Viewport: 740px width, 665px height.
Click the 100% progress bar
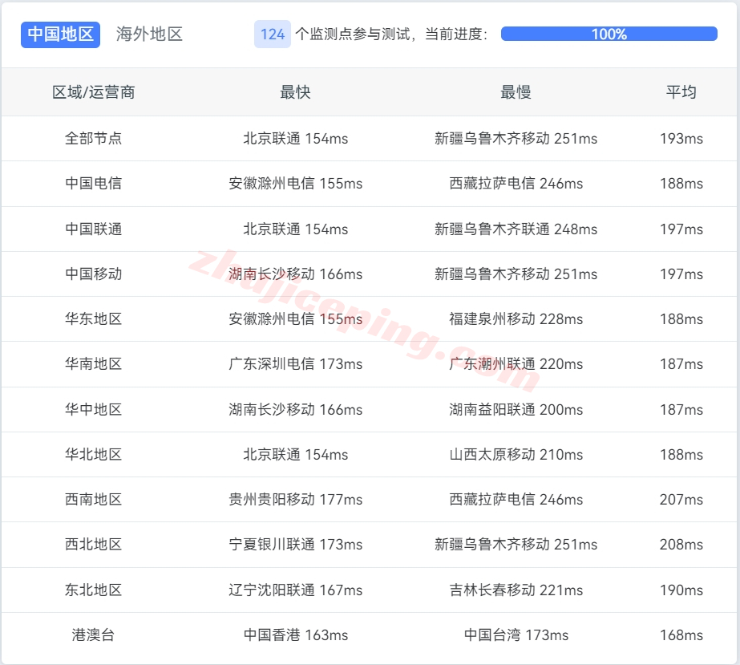coord(609,34)
